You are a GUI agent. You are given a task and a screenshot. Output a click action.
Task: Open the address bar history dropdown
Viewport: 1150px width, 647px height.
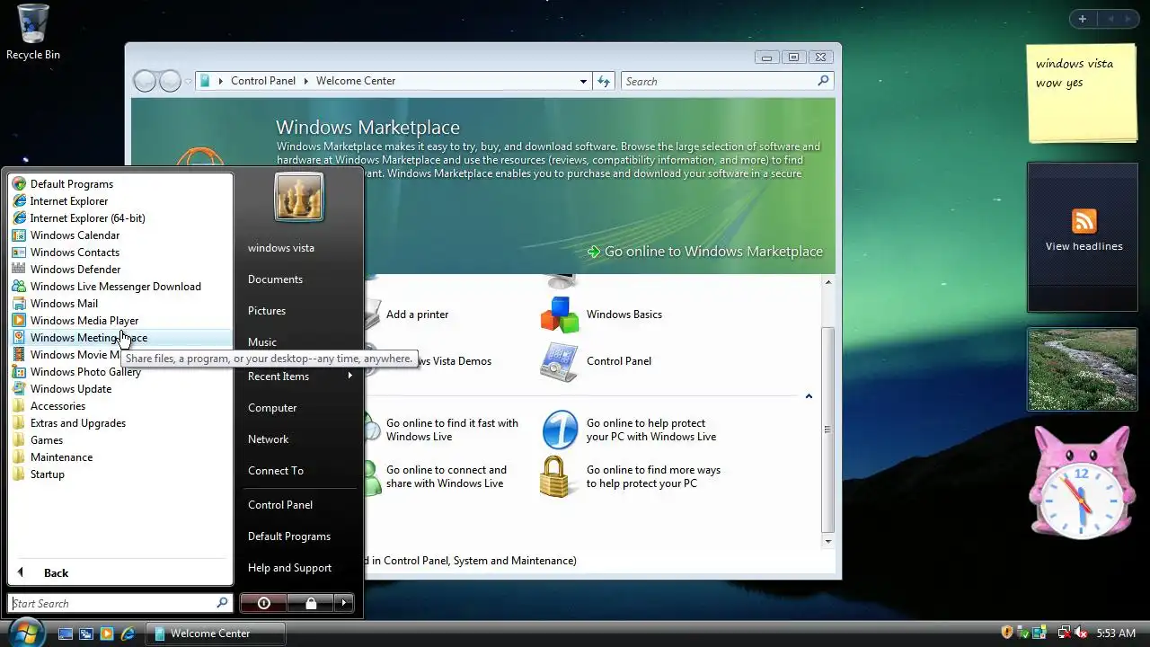pos(583,81)
